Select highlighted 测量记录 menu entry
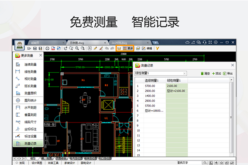Image resolution: width=248 pixels, height=165 pixels. pyautogui.click(x=28, y=144)
